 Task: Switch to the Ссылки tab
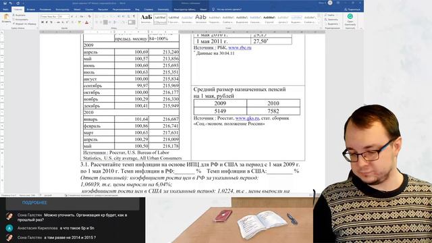tap(89, 9)
